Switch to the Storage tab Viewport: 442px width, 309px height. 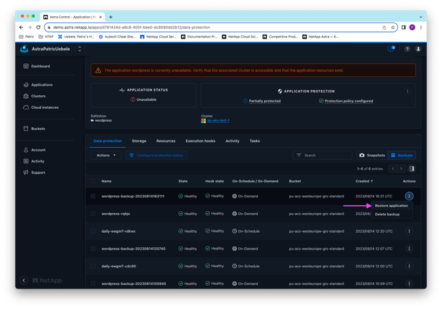click(139, 141)
